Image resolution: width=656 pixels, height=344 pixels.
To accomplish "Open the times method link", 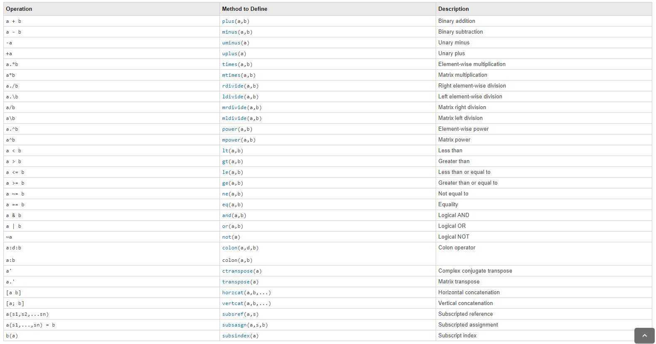I will (x=229, y=64).
